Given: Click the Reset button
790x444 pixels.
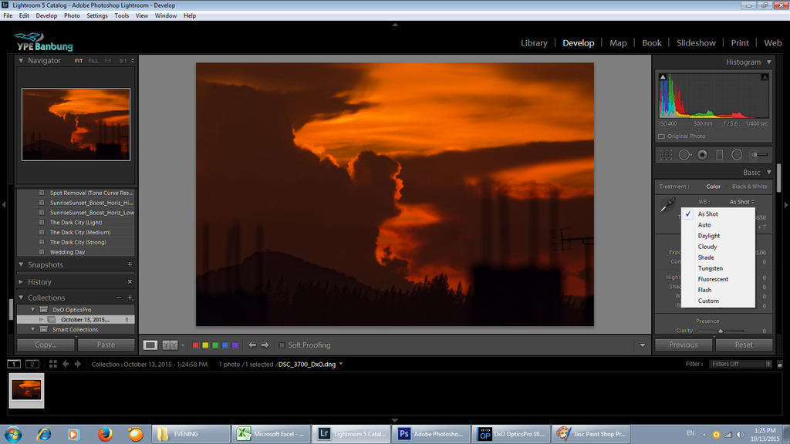Looking at the screenshot, I should (x=744, y=345).
